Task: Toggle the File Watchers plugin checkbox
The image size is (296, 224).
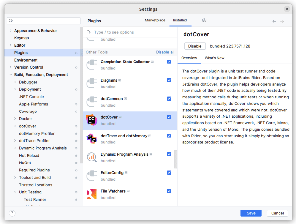Action: [x=169, y=191]
